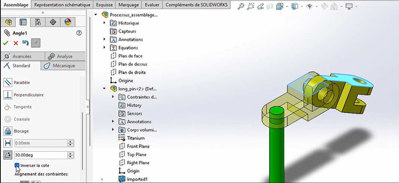The image size is (399, 183).
Task: Open the Evaluer ribbon tab
Action: [152, 4]
